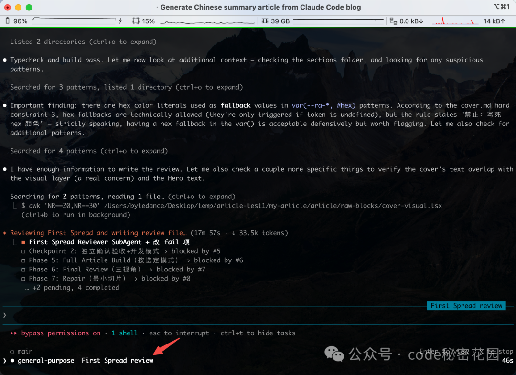Click the CPU chip icon
This screenshot has width=516, height=375.
pyautogui.click(x=136, y=21)
